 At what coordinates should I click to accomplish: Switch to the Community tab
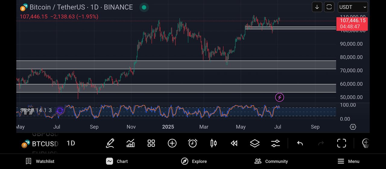pyautogui.click(x=271, y=161)
